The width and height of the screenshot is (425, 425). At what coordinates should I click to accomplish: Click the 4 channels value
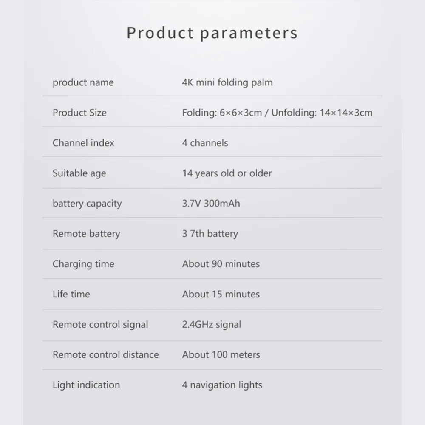tap(205, 143)
